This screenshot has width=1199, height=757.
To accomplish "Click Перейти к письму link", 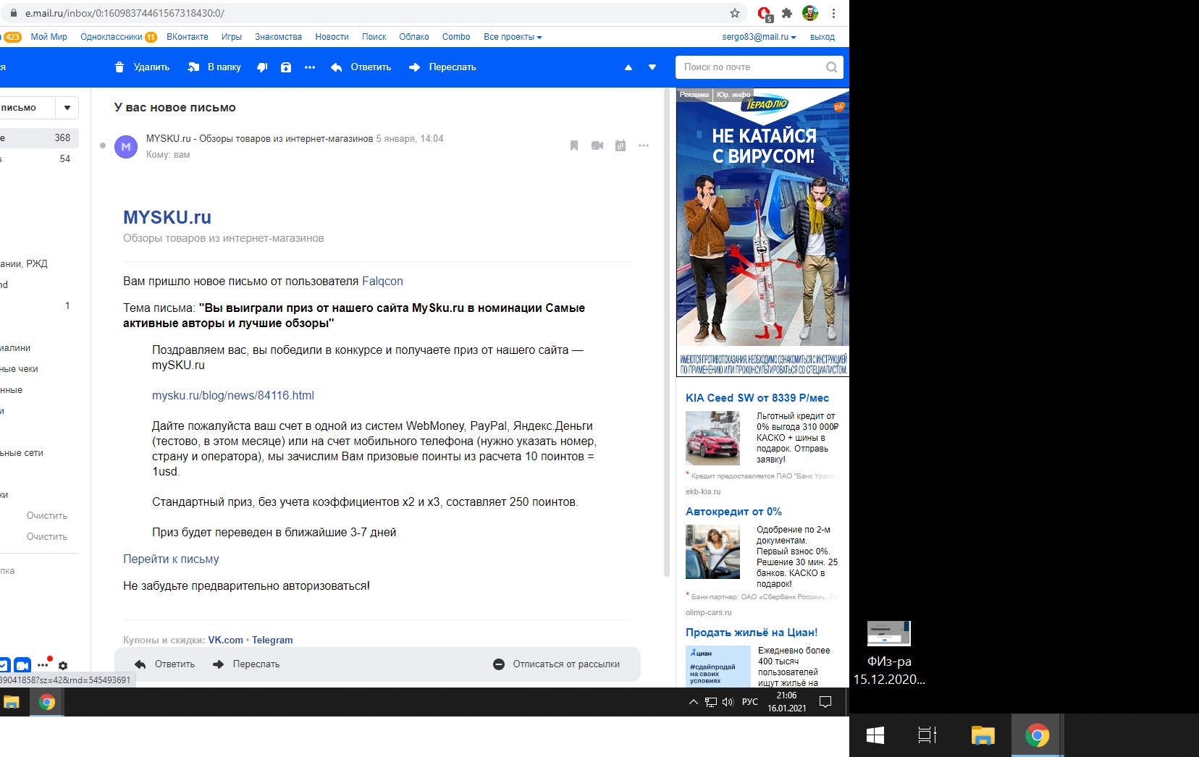I will (171, 559).
